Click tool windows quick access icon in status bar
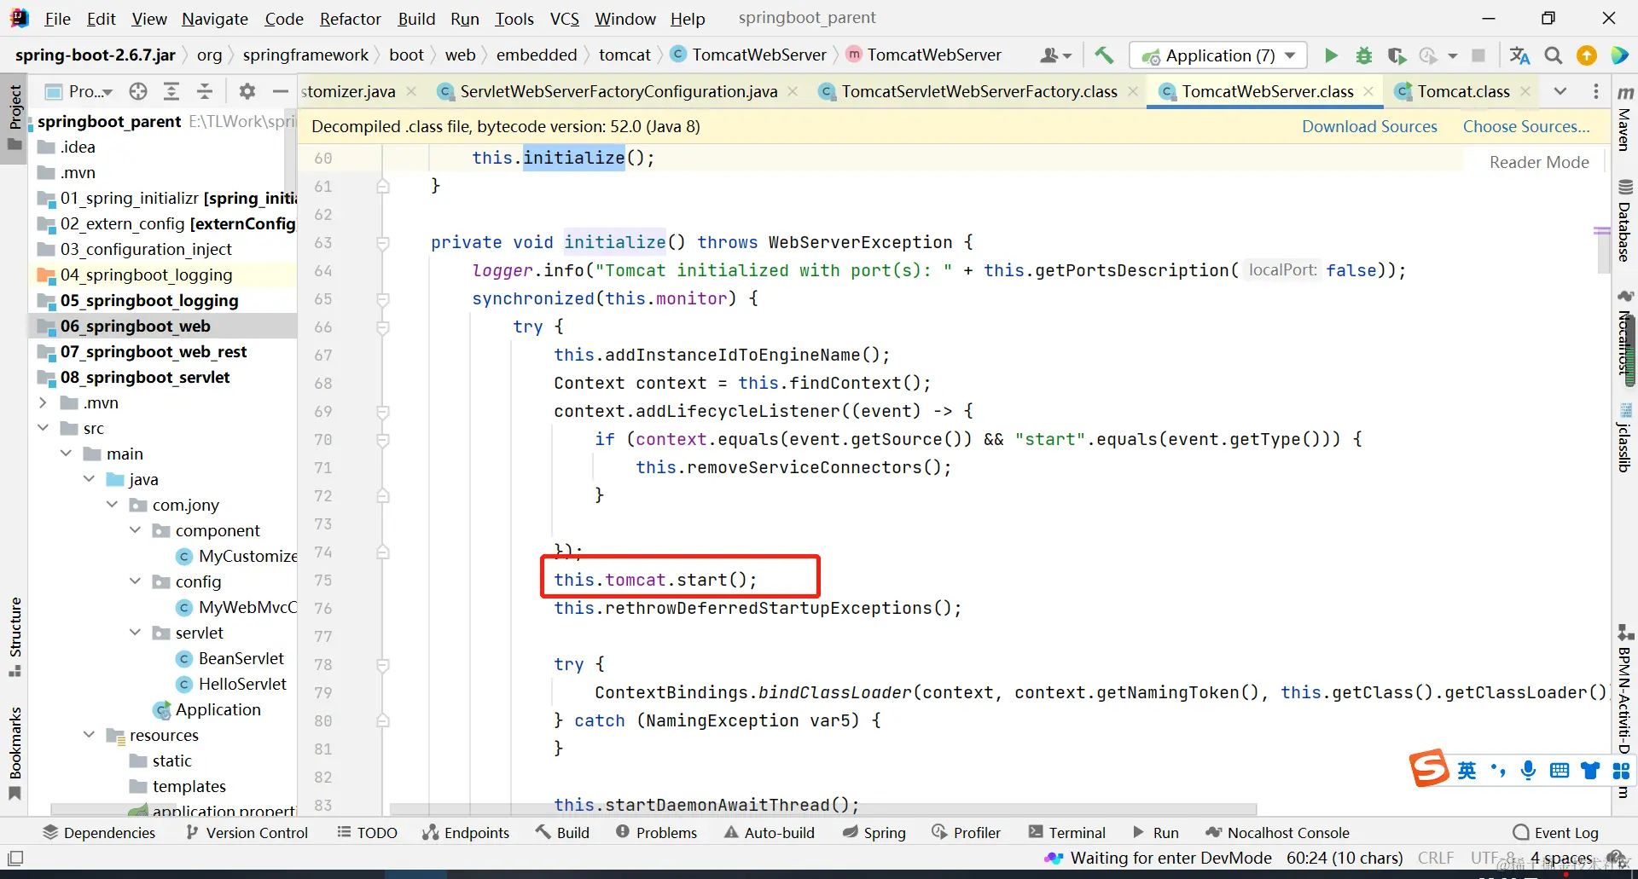 pyautogui.click(x=15, y=858)
